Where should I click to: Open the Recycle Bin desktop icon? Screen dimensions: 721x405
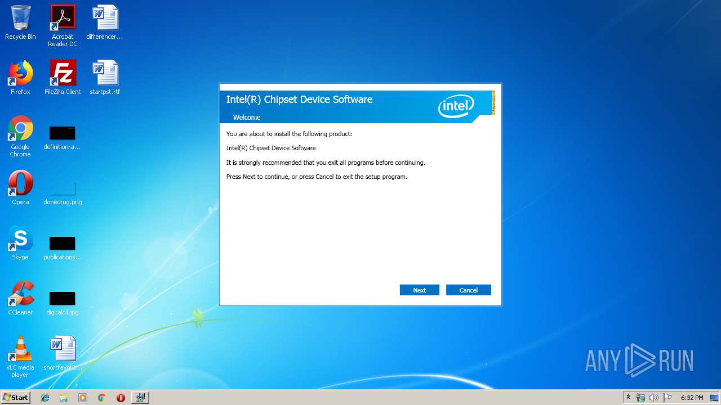coord(20,22)
